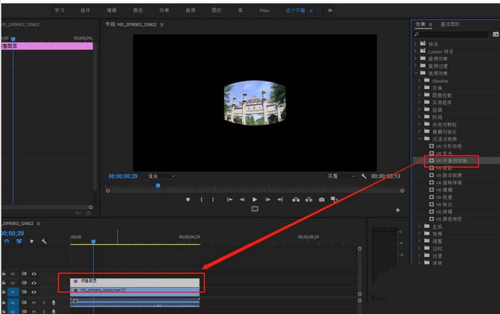Add marker in timeline panel
Image resolution: width=500 pixels, height=314 pixels.
coord(31,241)
